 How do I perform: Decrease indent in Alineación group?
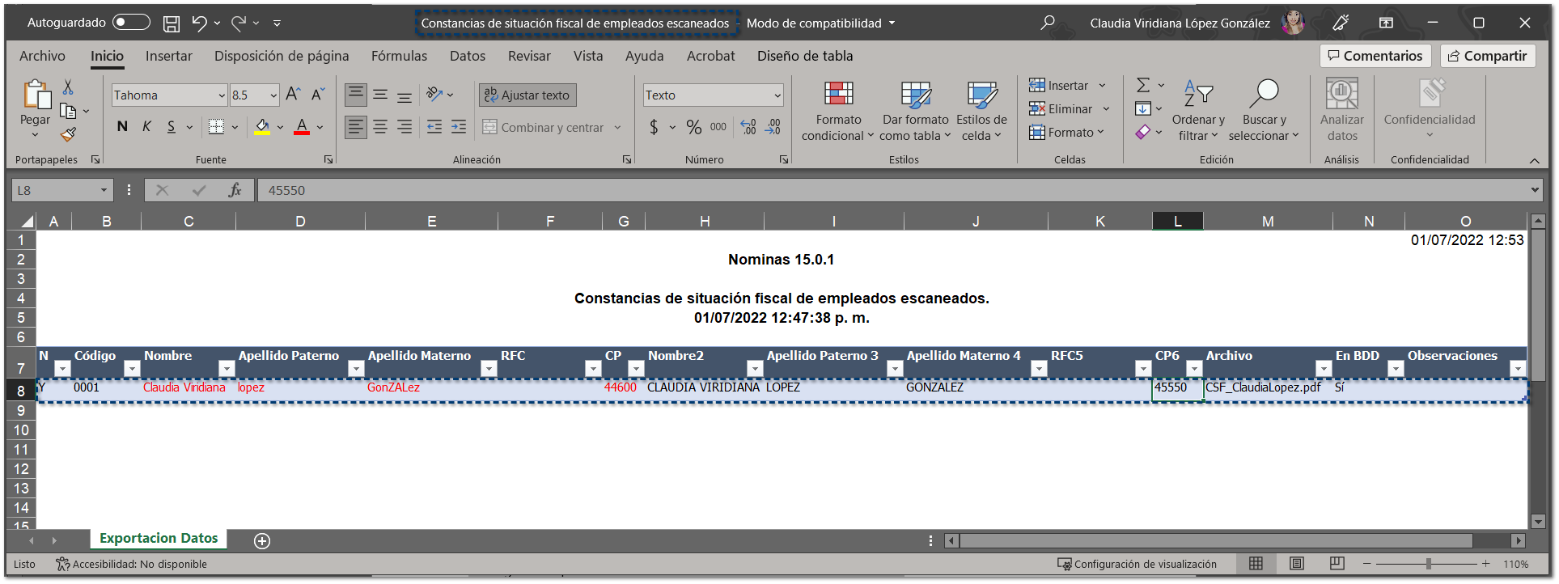(434, 127)
